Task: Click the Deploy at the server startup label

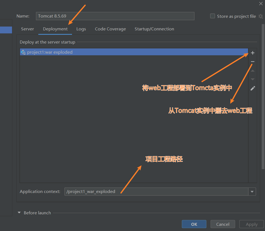Action: [47, 42]
